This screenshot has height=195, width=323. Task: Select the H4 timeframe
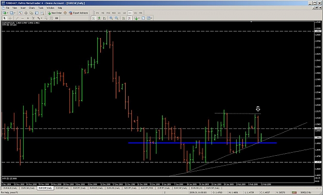coord(125,13)
